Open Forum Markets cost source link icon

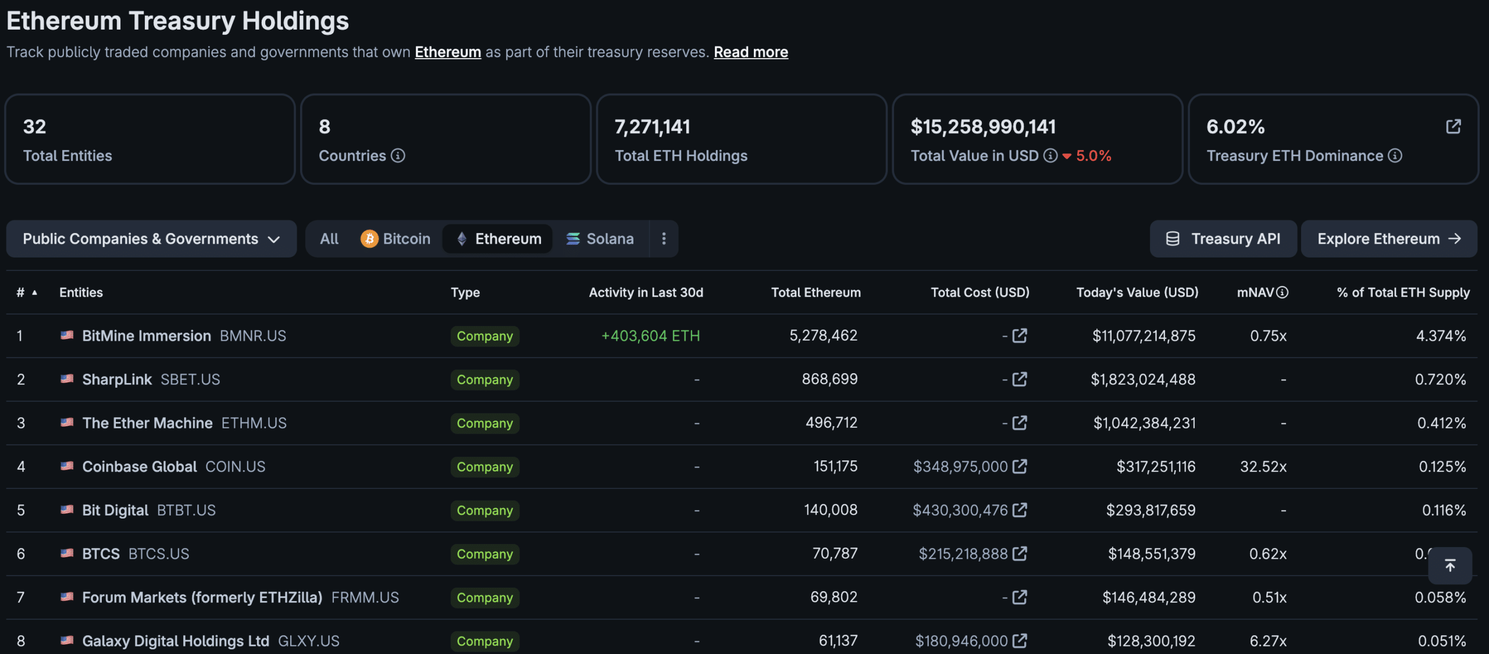coord(1020,597)
